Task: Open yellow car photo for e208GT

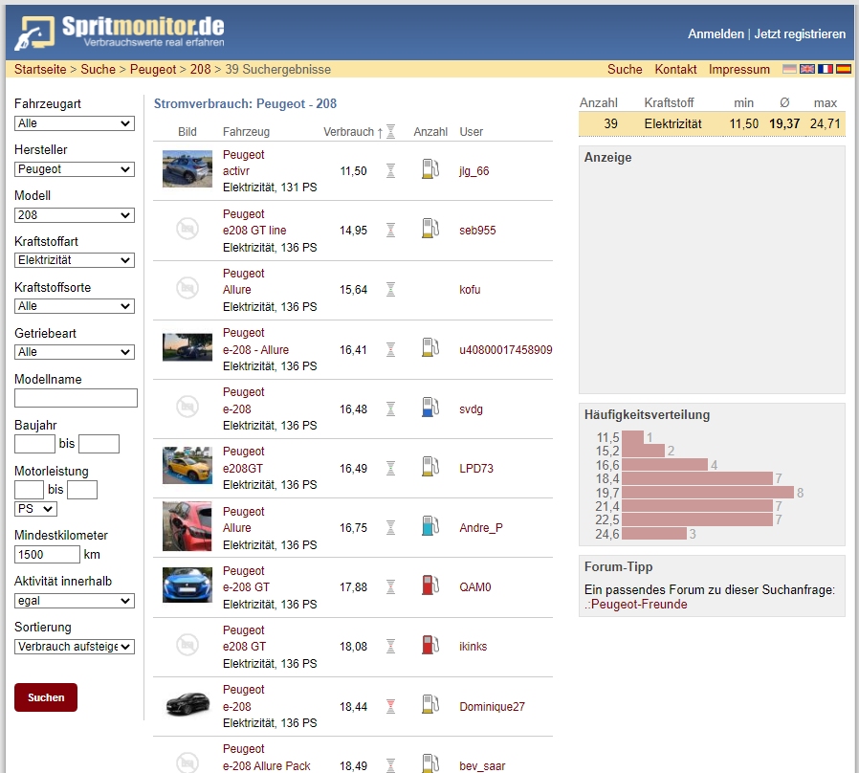Action: pyautogui.click(x=187, y=466)
